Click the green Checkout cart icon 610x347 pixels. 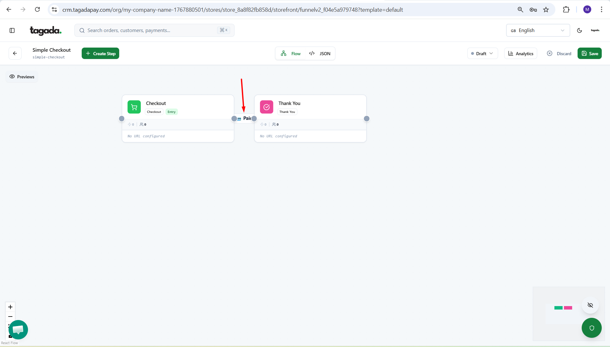(x=134, y=107)
